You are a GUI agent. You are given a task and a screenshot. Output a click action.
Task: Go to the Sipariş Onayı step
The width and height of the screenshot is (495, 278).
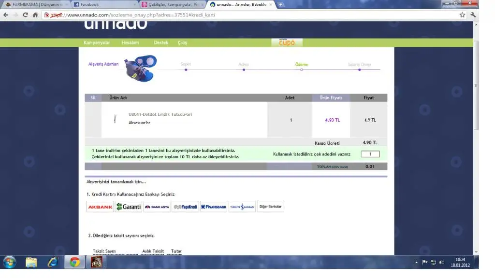pyautogui.click(x=359, y=64)
